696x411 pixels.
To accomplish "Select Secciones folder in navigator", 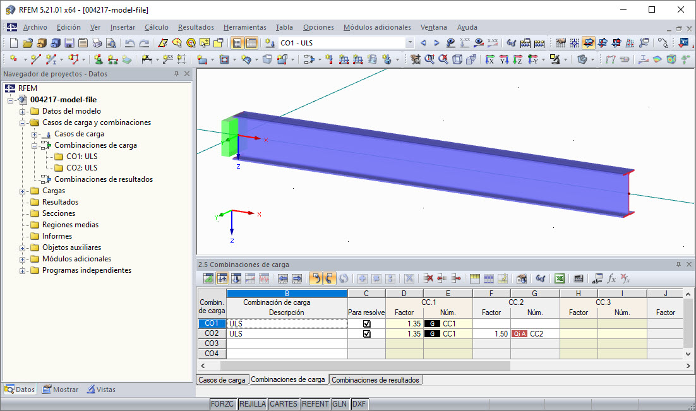I will click(x=59, y=213).
